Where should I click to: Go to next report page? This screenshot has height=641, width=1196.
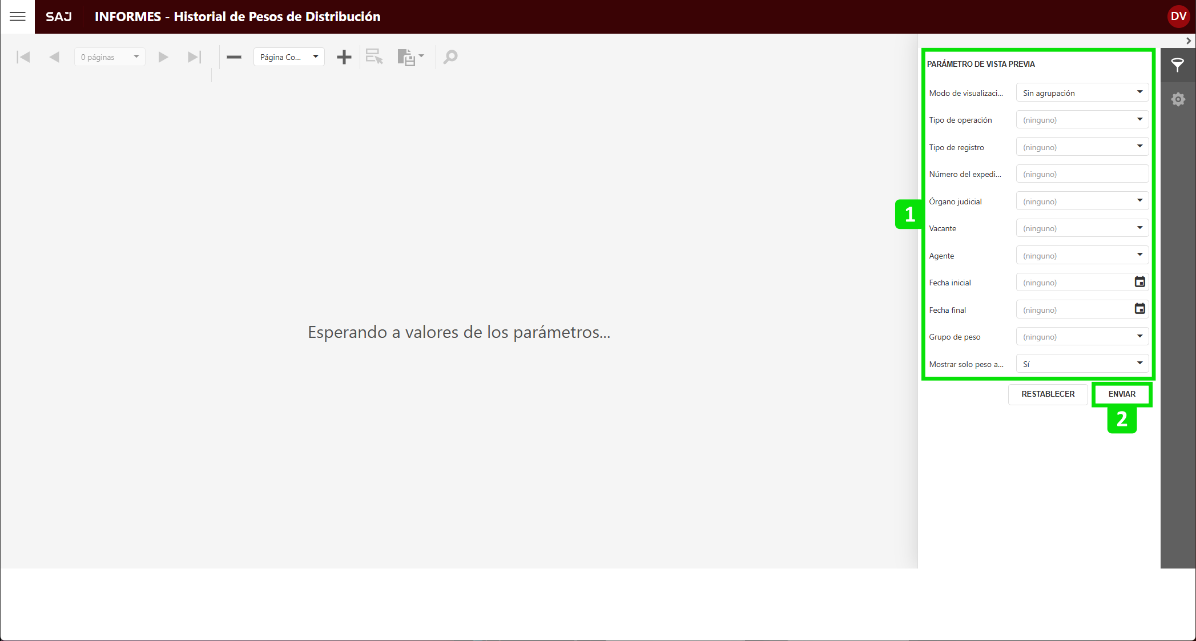coord(163,57)
